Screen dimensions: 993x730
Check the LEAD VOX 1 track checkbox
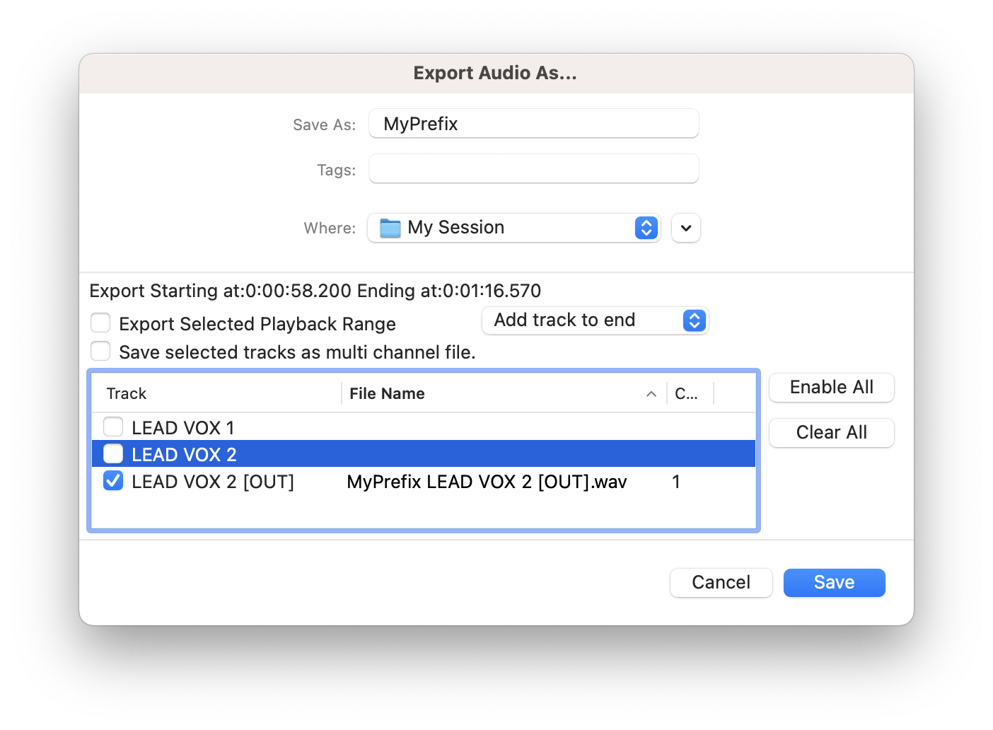click(113, 427)
